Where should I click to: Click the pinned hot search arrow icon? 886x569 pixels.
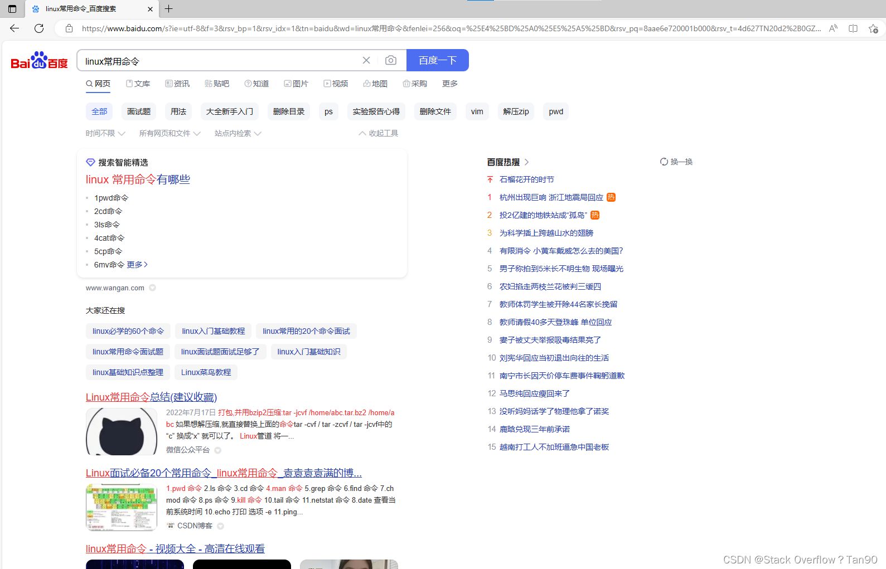(490, 179)
